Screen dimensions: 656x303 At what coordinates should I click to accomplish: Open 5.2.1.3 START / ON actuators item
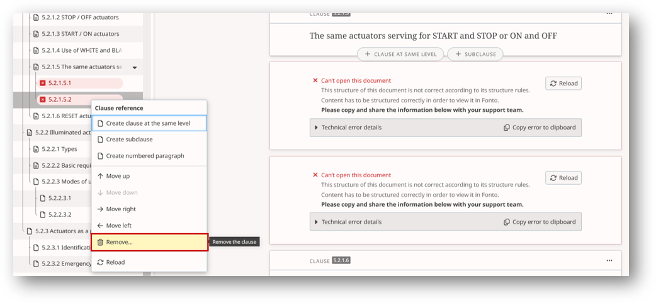click(80, 34)
